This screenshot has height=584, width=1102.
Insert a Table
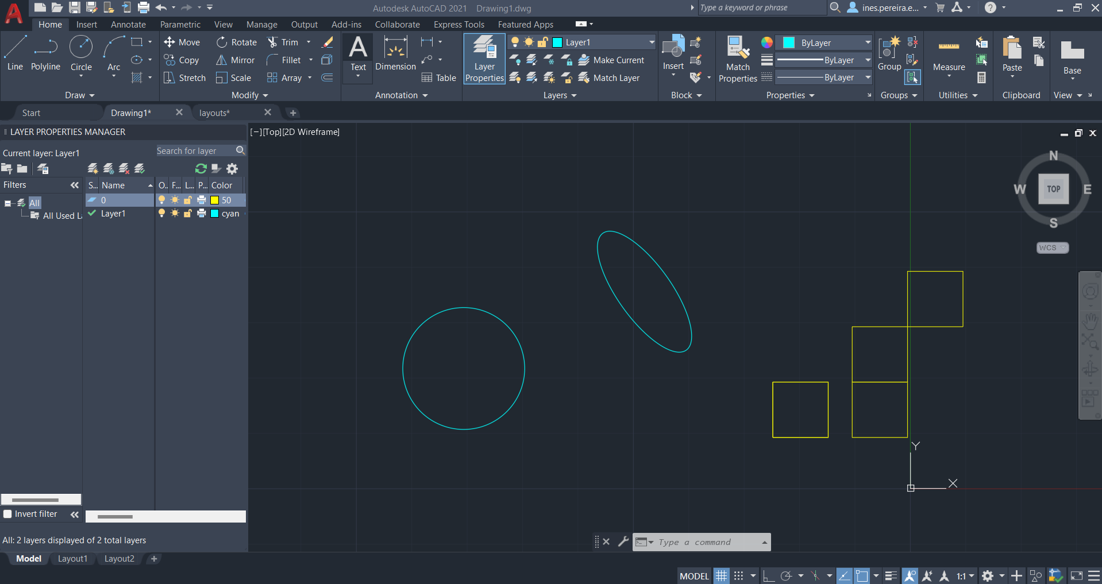439,78
